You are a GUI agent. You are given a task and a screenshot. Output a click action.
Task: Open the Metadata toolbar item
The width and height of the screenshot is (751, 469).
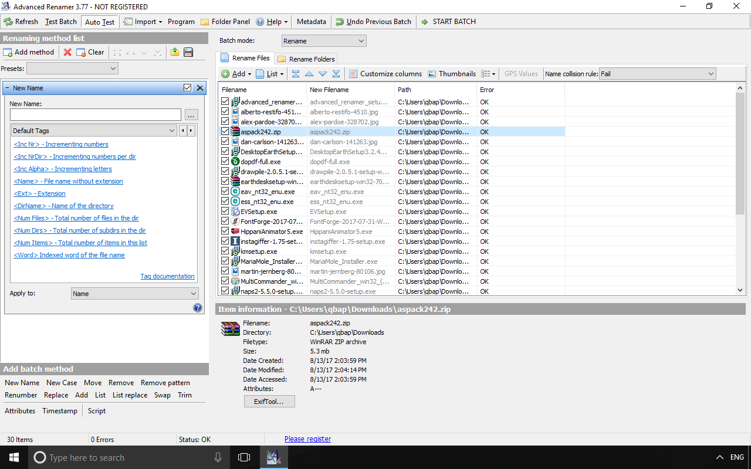pos(312,22)
